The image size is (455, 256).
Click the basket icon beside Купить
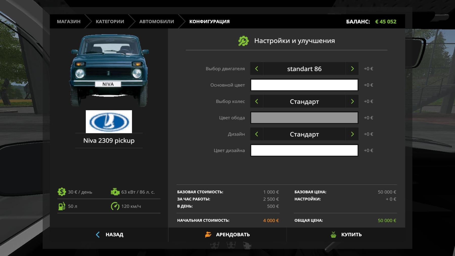(333, 235)
